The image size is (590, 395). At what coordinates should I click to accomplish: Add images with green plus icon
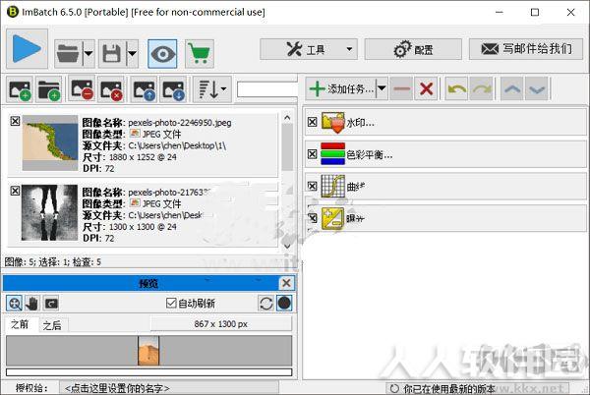[x=20, y=89]
